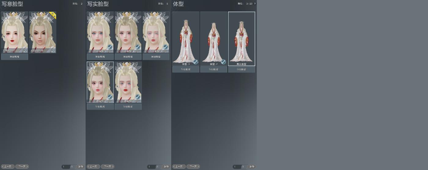
Task: Select the second 写意脸型 face with yellow badge
Action: [42, 32]
